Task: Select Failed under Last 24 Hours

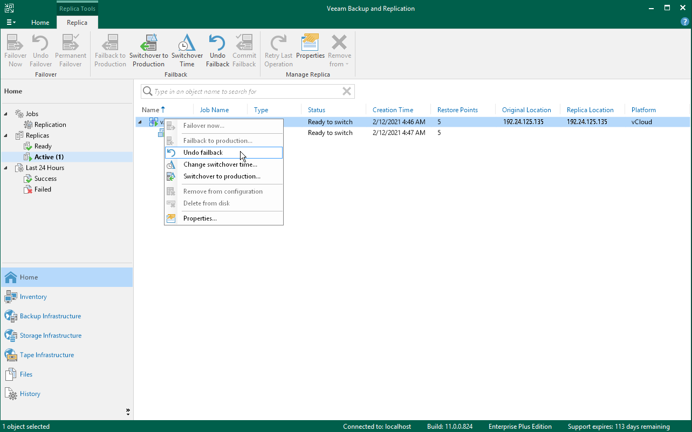Action: (43, 189)
